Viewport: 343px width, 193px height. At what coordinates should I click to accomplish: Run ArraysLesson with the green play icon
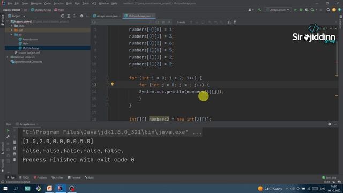295,10
